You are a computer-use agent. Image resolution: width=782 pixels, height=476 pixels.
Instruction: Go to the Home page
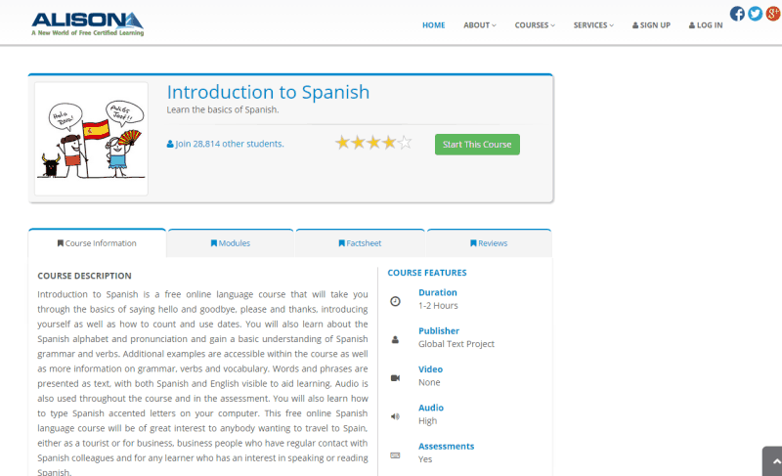click(433, 24)
